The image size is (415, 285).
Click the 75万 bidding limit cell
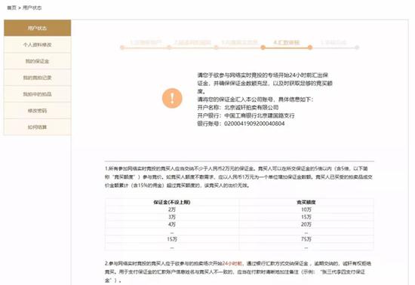click(306, 239)
